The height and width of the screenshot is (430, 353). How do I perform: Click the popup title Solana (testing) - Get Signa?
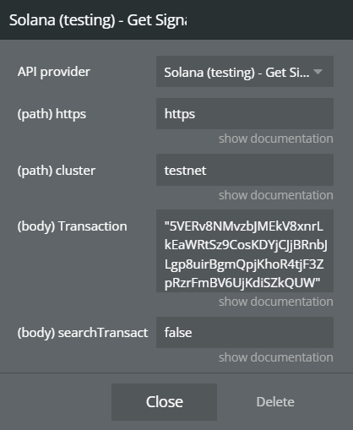click(x=98, y=20)
